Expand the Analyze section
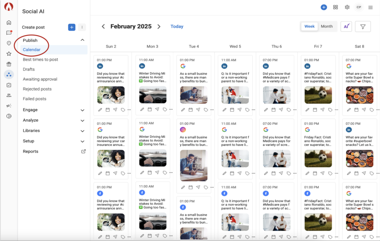380x241 pixels. click(82, 120)
